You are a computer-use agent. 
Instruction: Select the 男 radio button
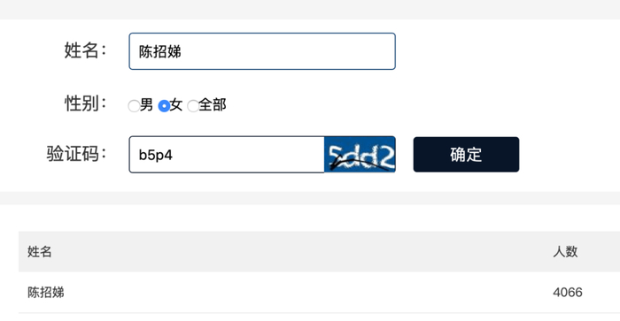pos(134,106)
